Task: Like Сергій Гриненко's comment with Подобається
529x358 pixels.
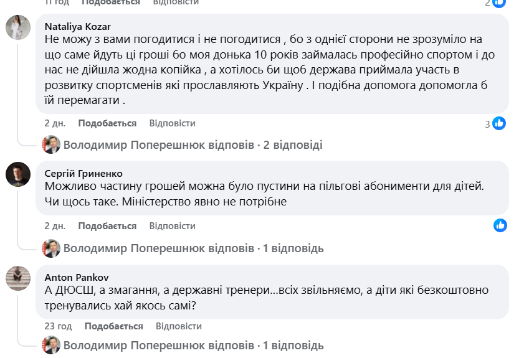Action: (x=107, y=226)
